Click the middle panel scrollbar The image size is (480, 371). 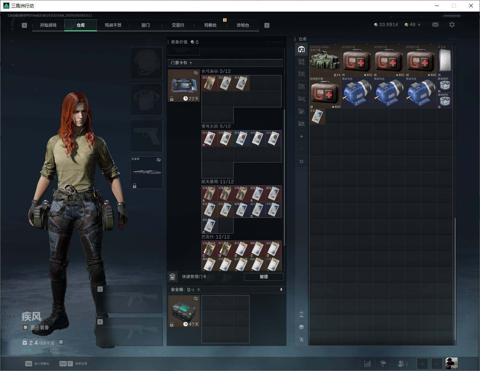pos(284,178)
